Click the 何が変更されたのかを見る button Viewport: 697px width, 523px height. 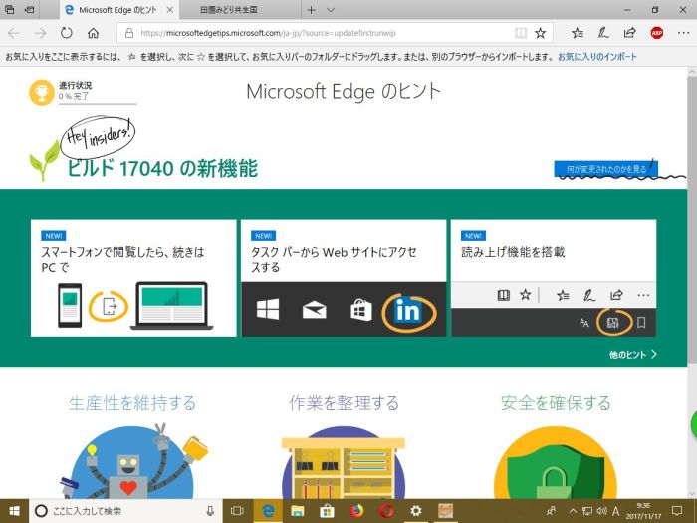(605, 169)
